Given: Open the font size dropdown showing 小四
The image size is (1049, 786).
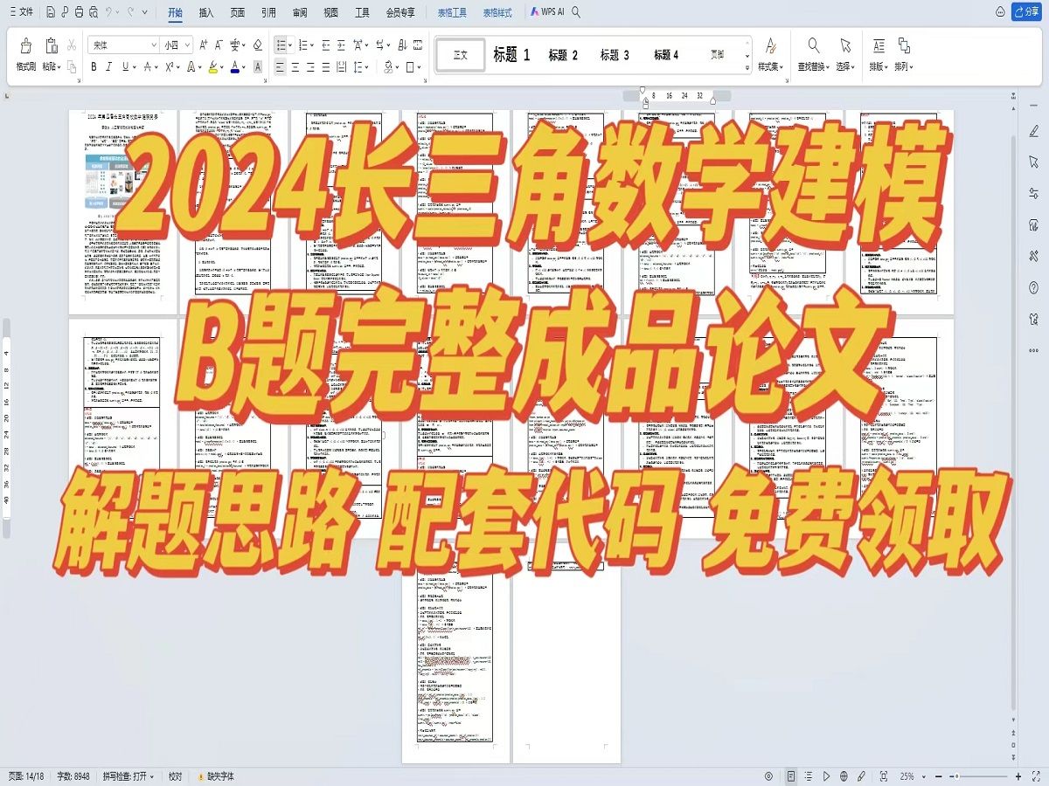Looking at the screenshot, I should pos(172,45).
